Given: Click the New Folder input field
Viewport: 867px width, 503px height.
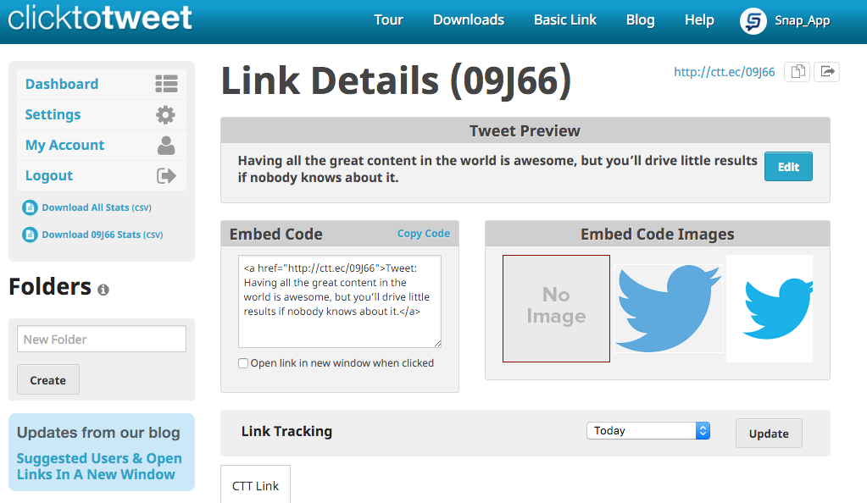Looking at the screenshot, I should [102, 339].
